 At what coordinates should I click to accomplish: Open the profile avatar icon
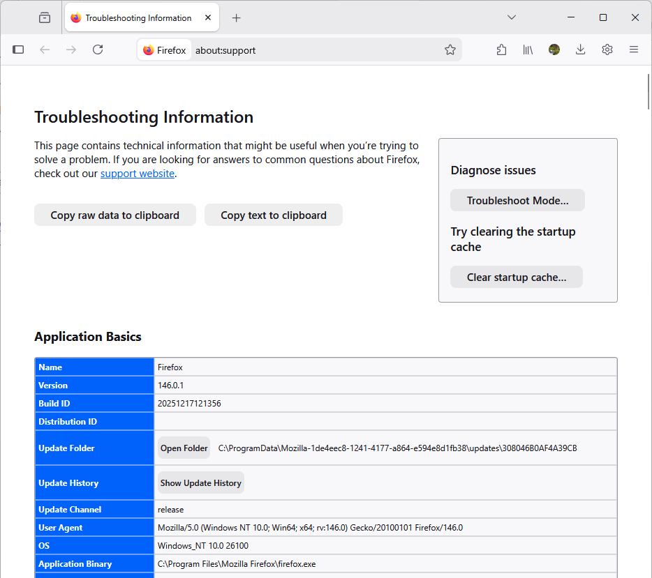[x=554, y=50]
